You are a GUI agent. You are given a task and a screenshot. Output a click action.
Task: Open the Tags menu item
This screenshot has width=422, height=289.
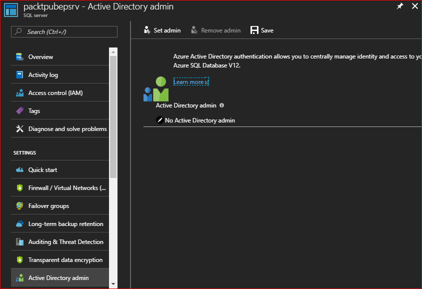[60, 111]
